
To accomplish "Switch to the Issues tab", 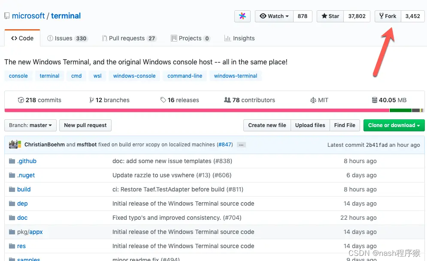I will pyautogui.click(x=67, y=38).
